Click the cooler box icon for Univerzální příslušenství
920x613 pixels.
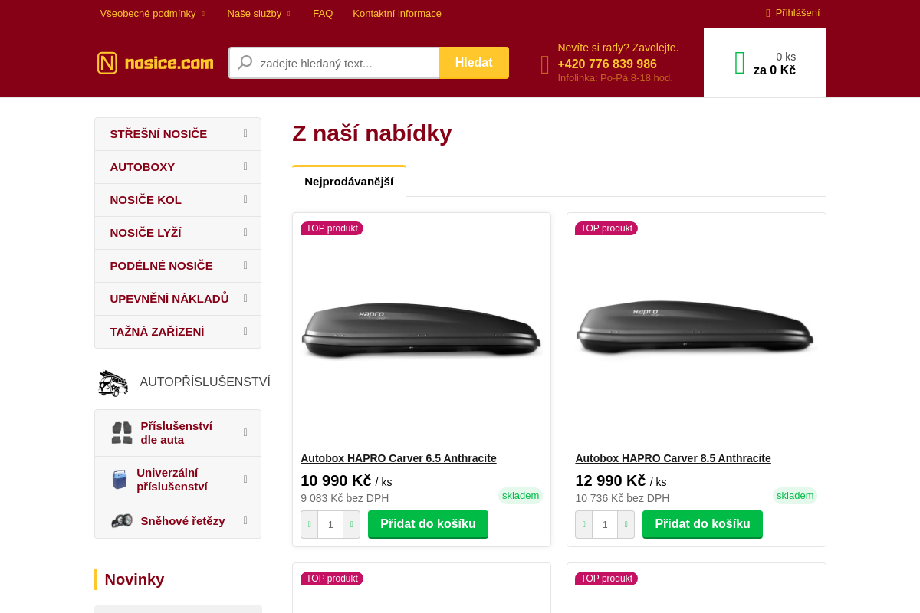(x=120, y=479)
